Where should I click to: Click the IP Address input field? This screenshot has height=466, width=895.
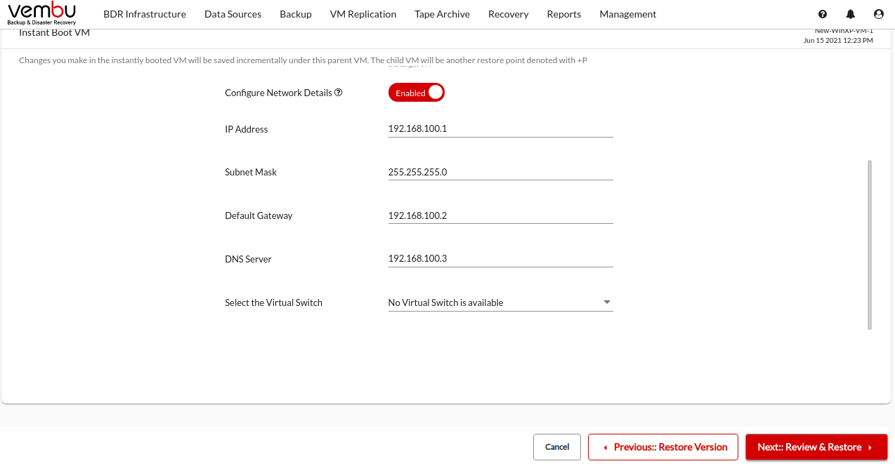tap(500, 129)
